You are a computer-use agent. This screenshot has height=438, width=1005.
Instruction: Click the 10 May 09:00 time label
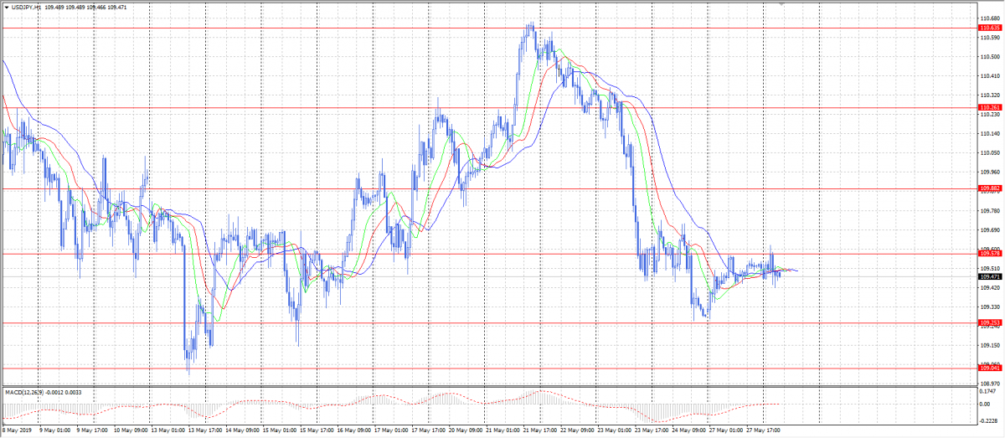click(x=131, y=432)
